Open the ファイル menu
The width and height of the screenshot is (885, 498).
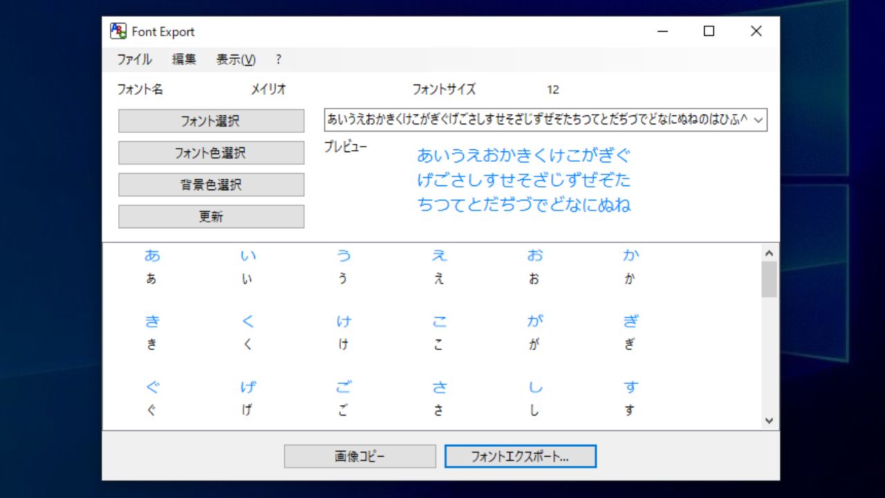[134, 59]
